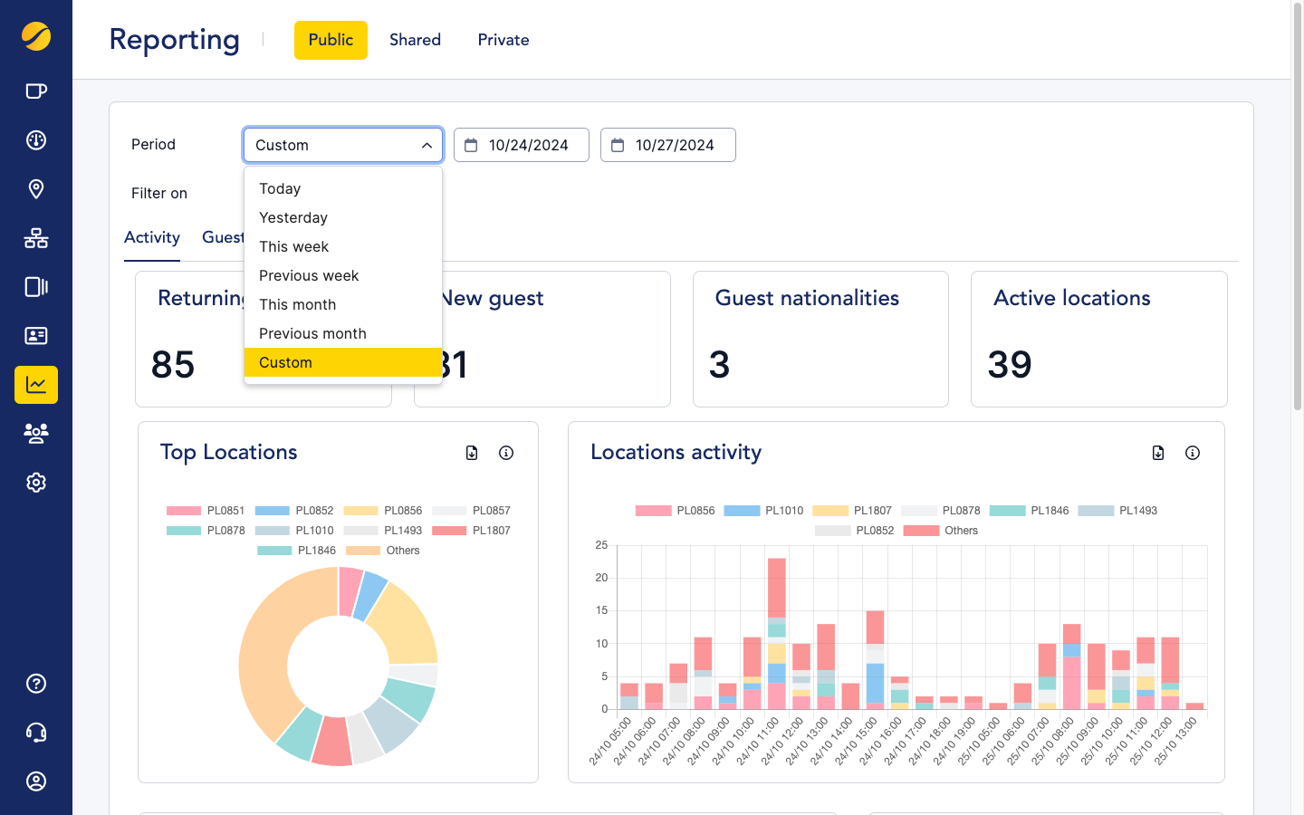1304x815 pixels.
Task: Click the Public reports button
Action: click(x=331, y=40)
